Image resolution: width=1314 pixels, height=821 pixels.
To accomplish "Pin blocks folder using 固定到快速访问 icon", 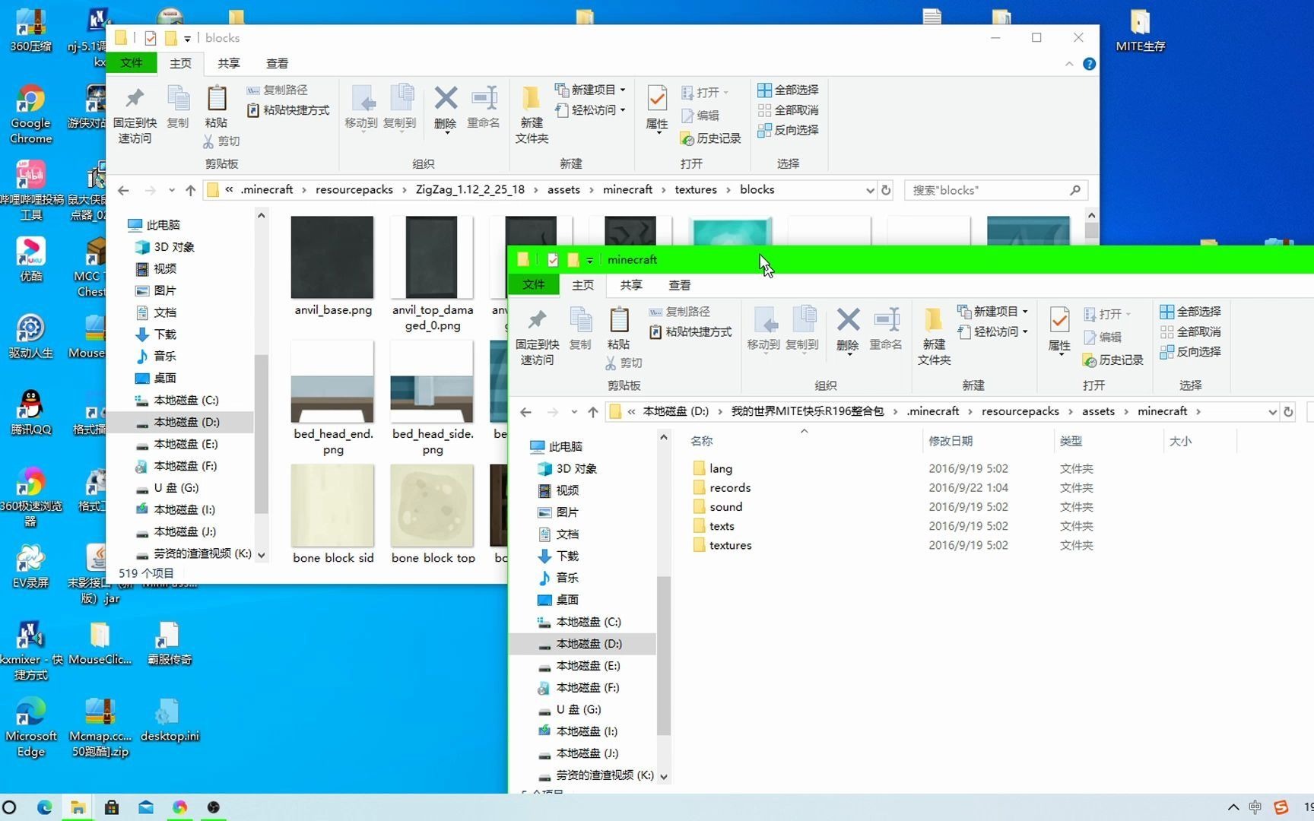I will pos(135,110).
